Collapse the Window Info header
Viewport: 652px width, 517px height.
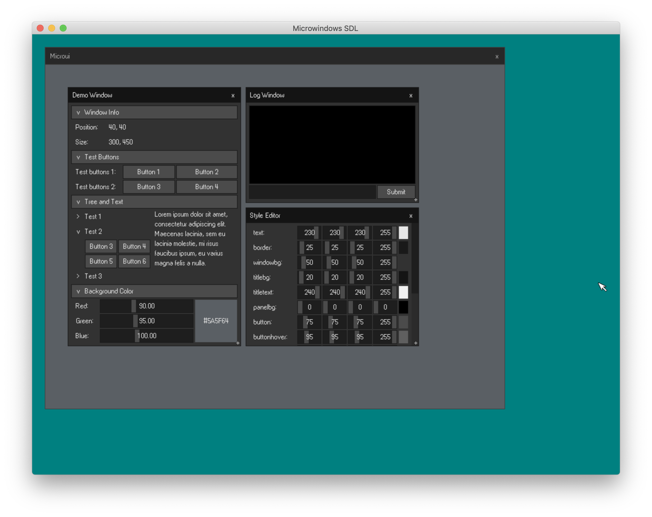(x=154, y=112)
